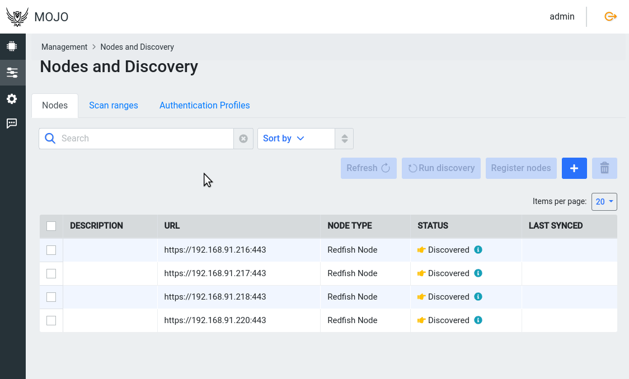The width and height of the screenshot is (629, 379).
Task: Open the Authentication Profiles tab
Action: click(x=204, y=105)
